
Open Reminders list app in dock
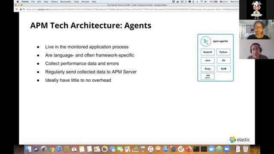89,149
